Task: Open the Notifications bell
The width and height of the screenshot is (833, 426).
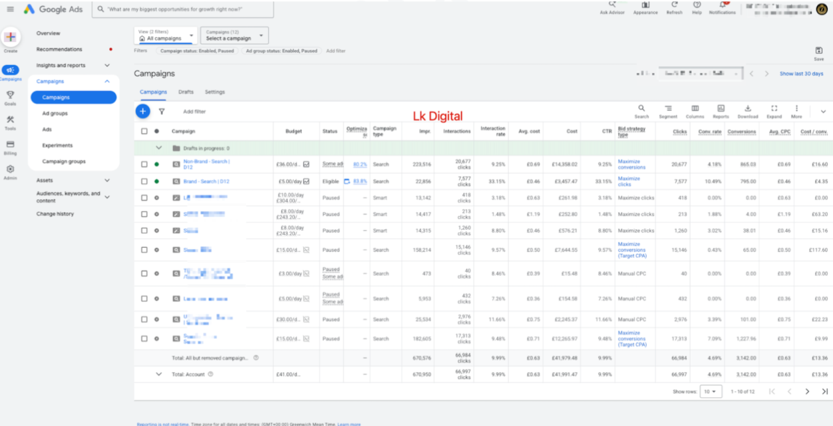Action: (723, 5)
